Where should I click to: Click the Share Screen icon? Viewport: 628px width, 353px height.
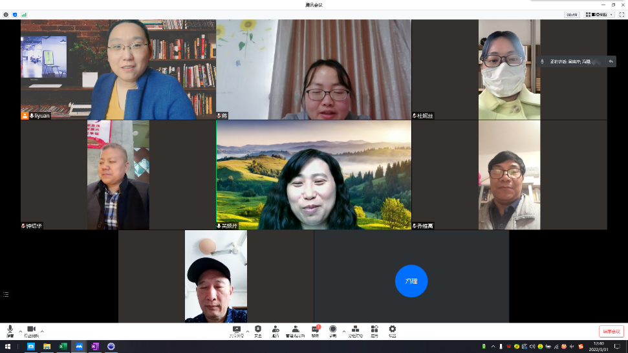237,330
